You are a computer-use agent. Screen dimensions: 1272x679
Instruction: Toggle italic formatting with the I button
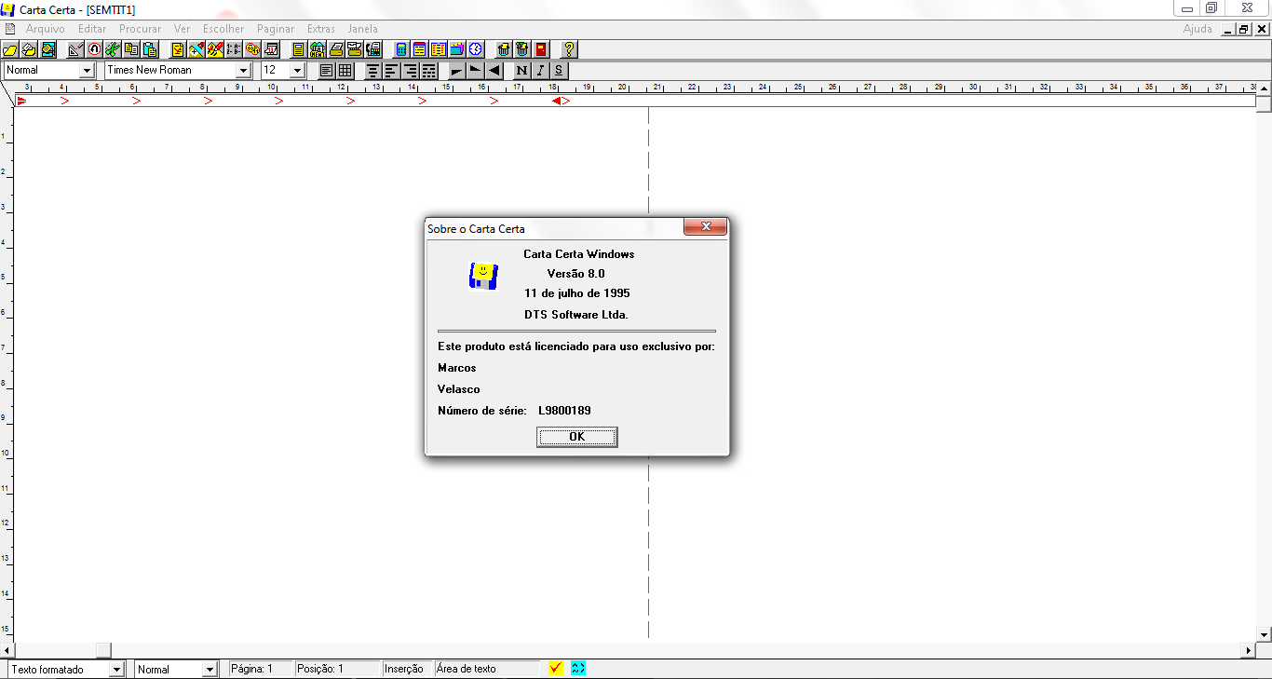[x=540, y=71]
